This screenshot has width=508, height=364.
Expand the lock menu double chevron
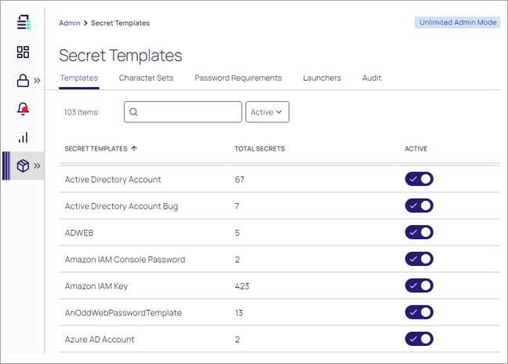(x=38, y=80)
